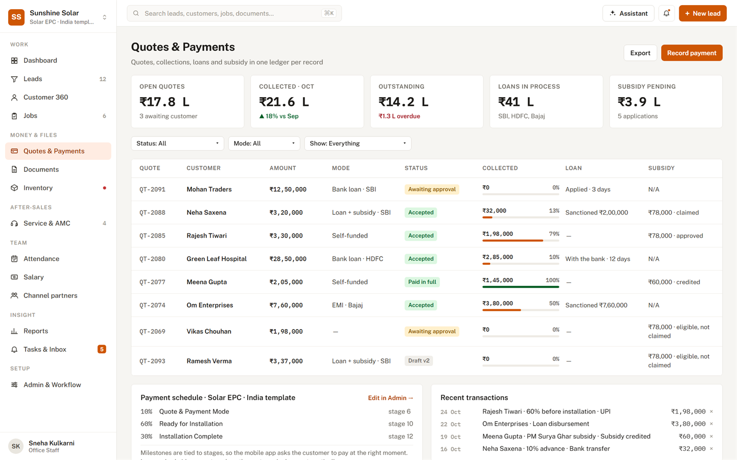Open the Quotes & Payments menu item
Viewport: 737px width, 460px height.
click(58, 151)
